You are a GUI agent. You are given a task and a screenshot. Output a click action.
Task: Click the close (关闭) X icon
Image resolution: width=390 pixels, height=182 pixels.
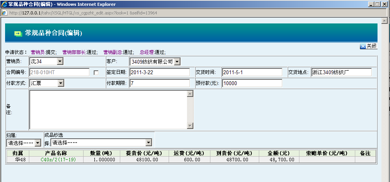point(363,46)
